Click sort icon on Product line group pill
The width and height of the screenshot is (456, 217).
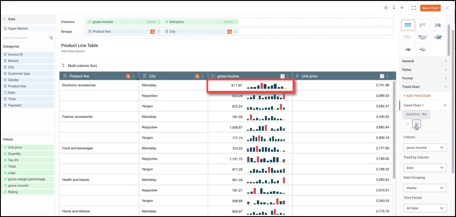point(152,32)
